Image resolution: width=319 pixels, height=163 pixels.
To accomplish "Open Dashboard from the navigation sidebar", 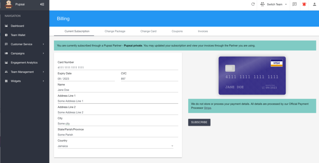I will [x=17, y=26].
